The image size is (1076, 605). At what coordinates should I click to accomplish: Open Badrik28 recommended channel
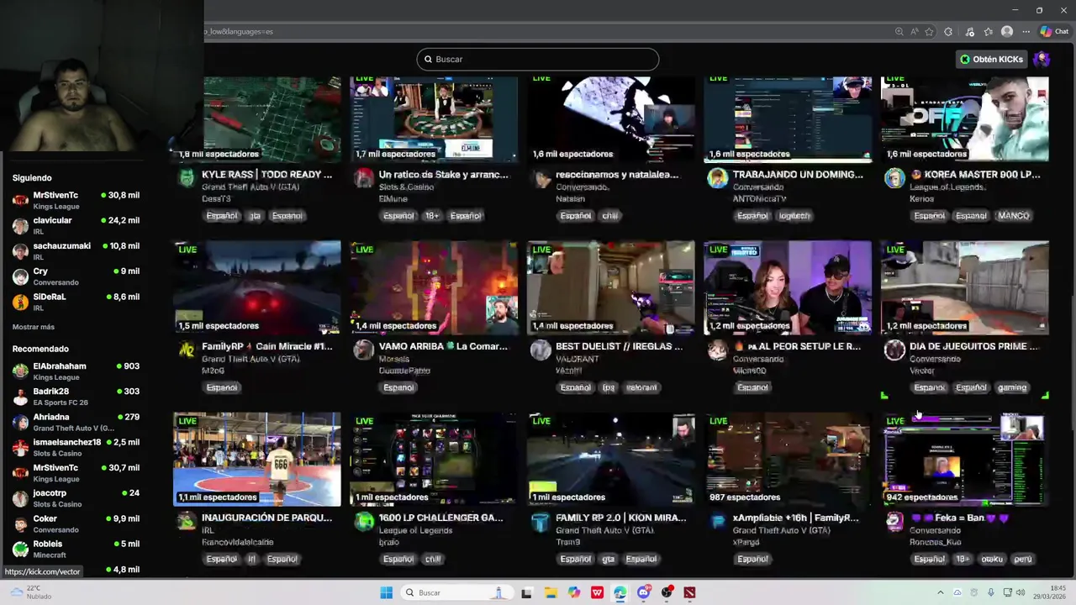(76, 397)
